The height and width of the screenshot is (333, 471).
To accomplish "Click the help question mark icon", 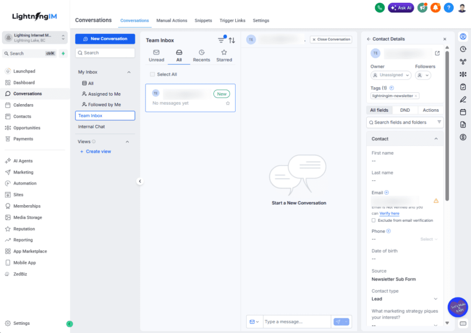I will coord(448,7).
